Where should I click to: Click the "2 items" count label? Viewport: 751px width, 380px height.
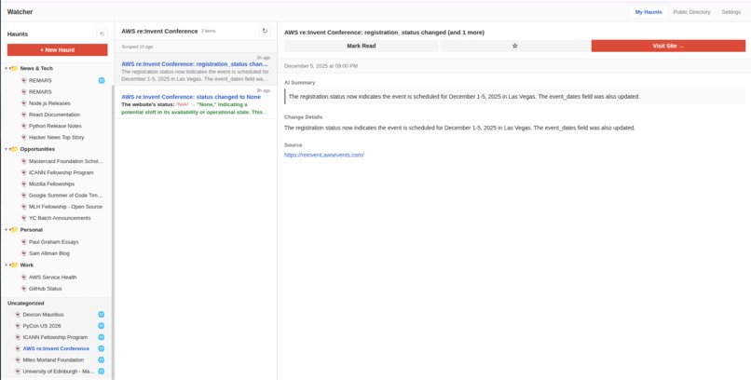coord(209,31)
